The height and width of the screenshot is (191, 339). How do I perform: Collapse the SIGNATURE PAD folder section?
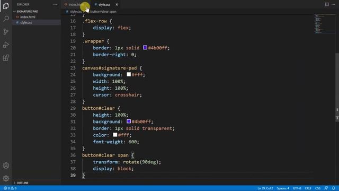pos(27,11)
